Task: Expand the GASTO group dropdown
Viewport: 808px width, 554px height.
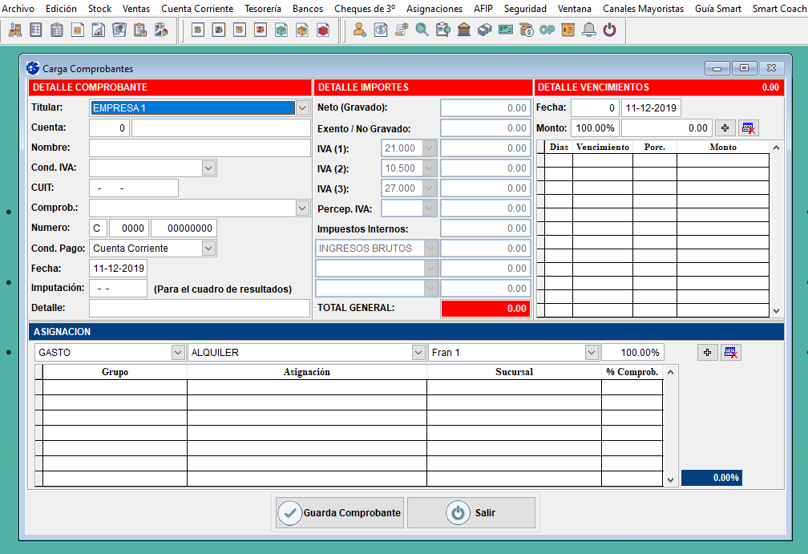Action: 178,353
